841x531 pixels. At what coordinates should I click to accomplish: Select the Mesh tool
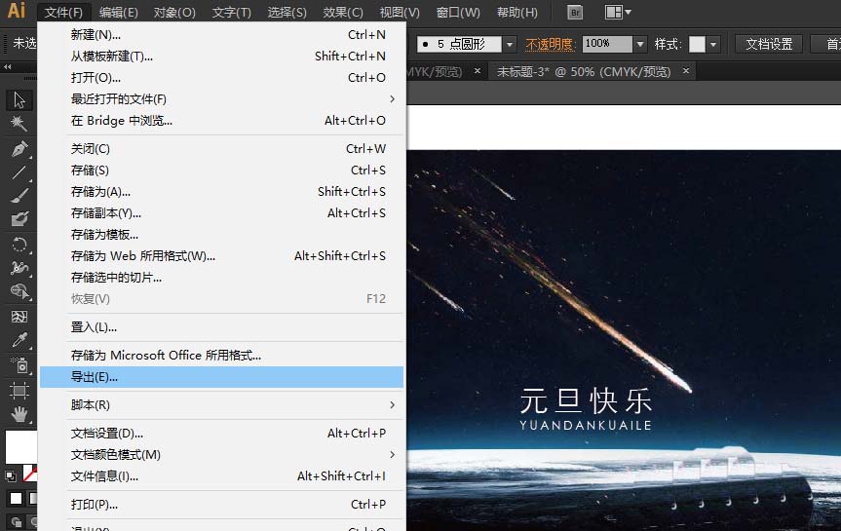(x=19, y=317)
